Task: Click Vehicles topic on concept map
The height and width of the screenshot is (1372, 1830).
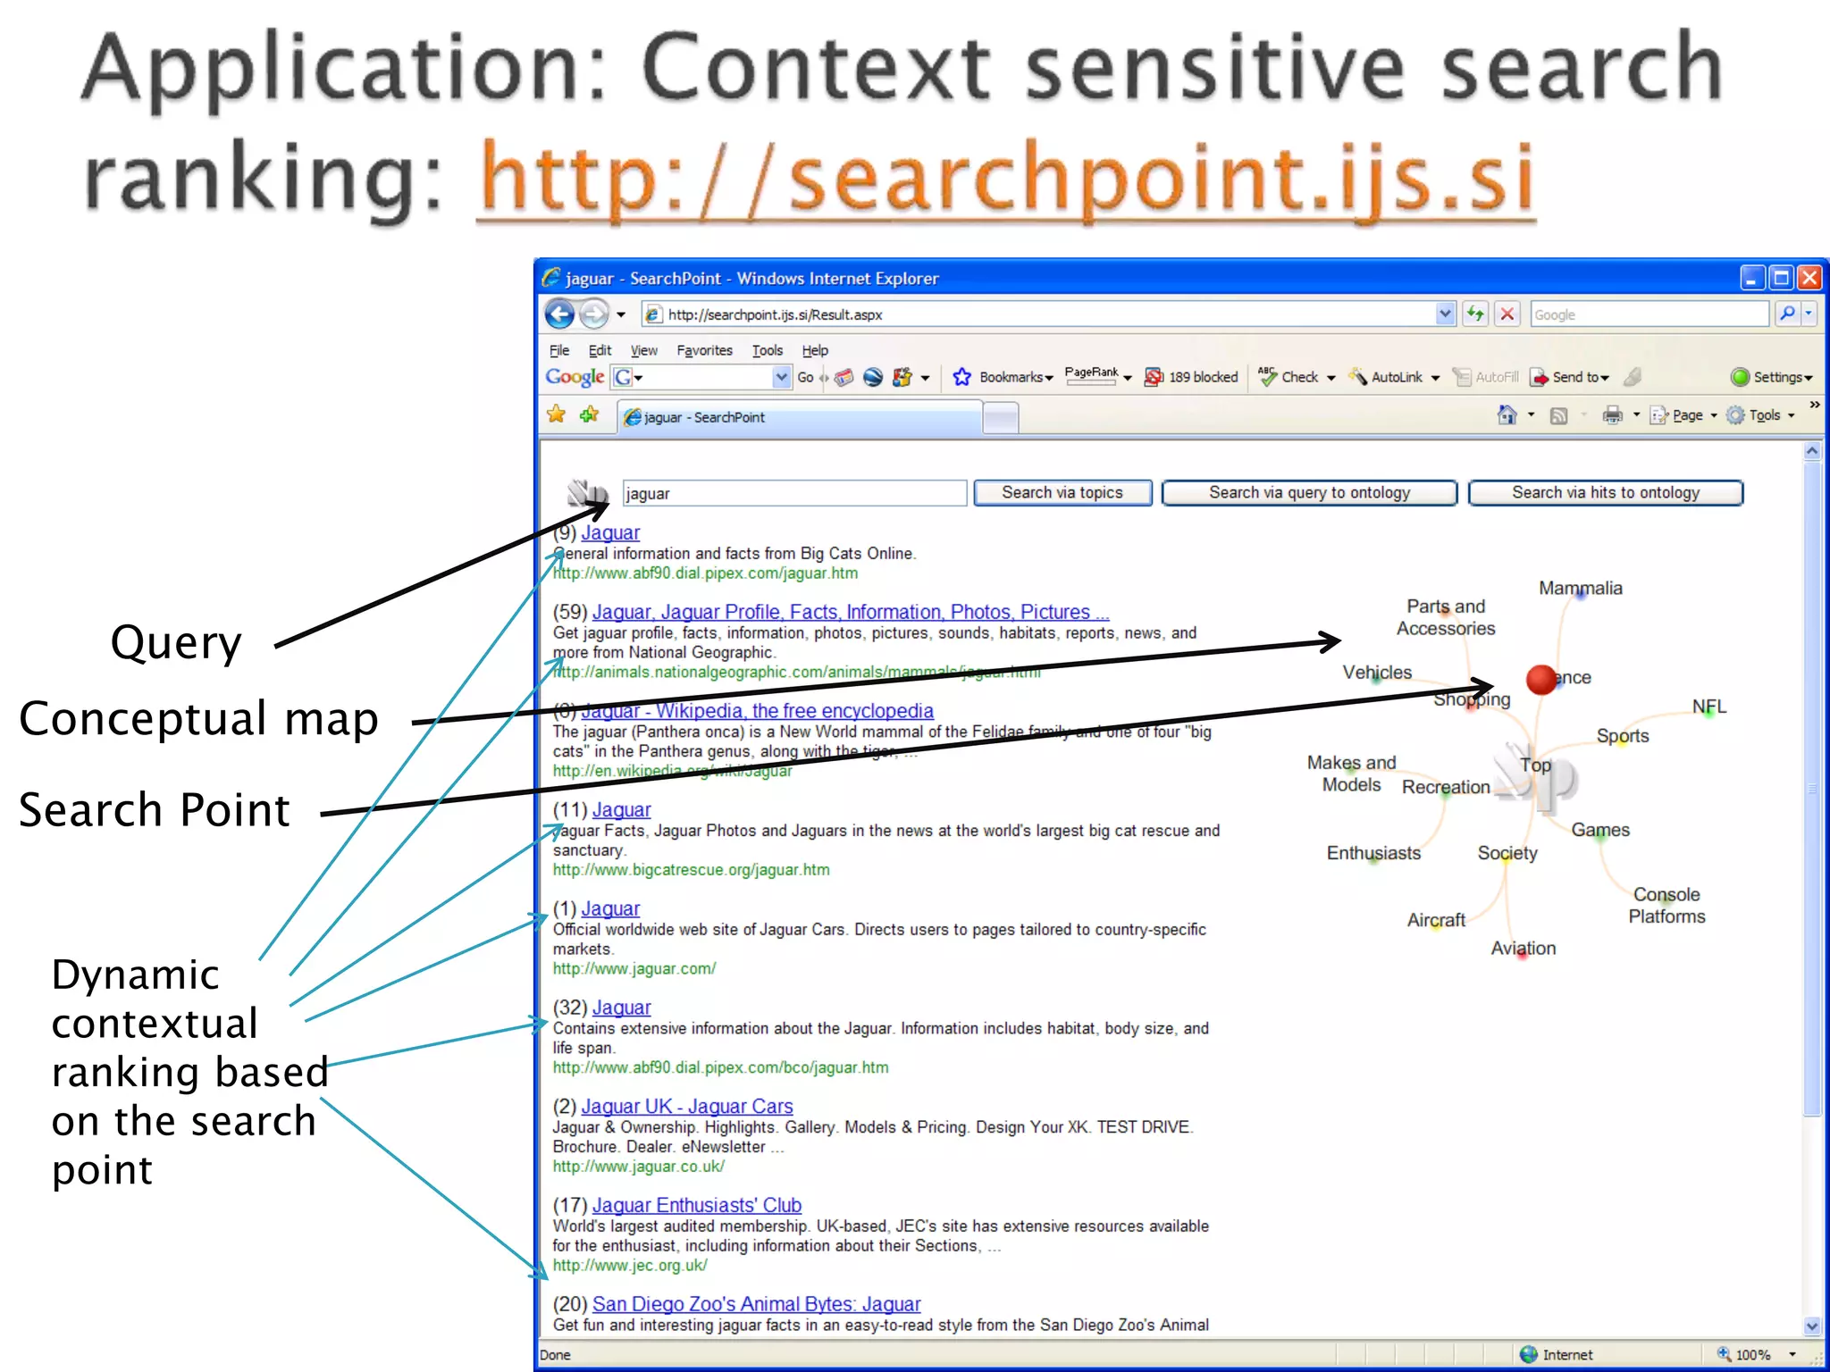Action: [x=1377, y=673]
